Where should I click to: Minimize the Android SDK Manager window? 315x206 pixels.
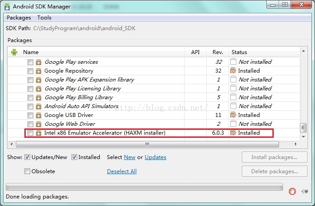273,5
